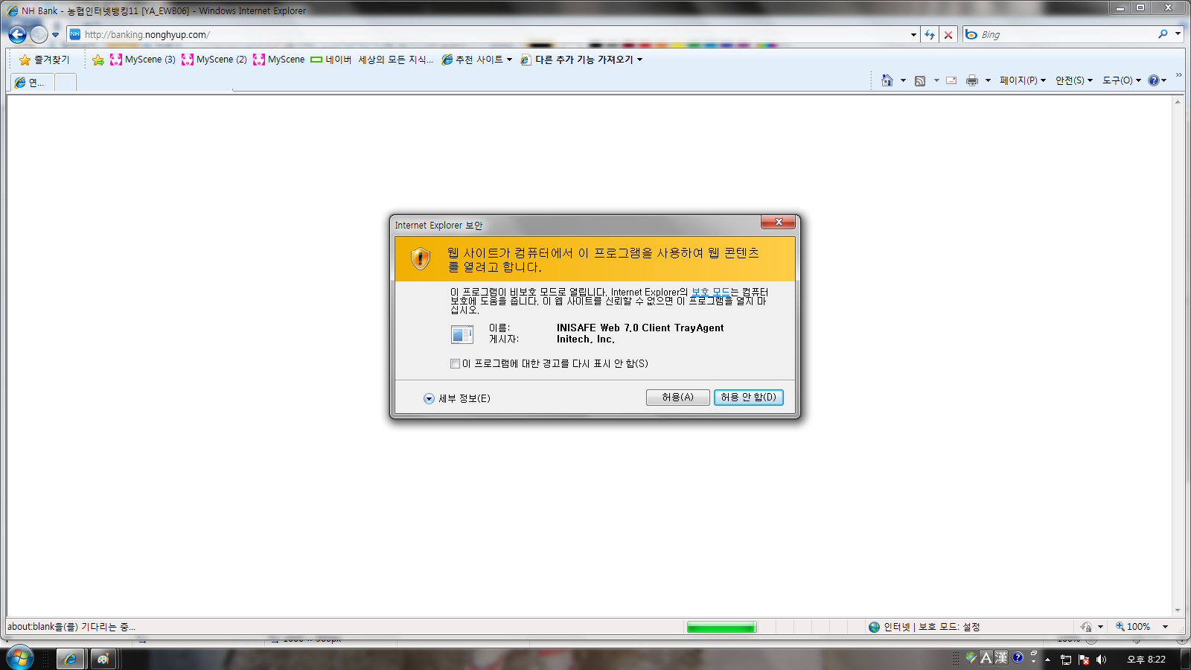Click the browser Back arrow button
Image resolution: width=1191 pixels, height=670 pixels.
coord(18,34)
